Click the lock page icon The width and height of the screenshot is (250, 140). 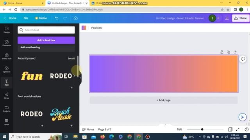coord(222,52)
